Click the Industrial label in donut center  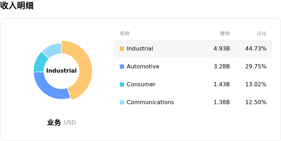coord(61,71)
